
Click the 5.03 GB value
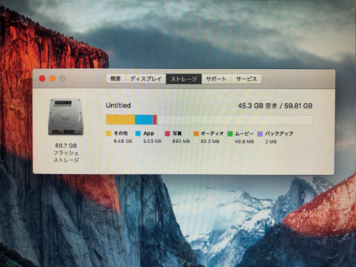click(x=152, y=141)
